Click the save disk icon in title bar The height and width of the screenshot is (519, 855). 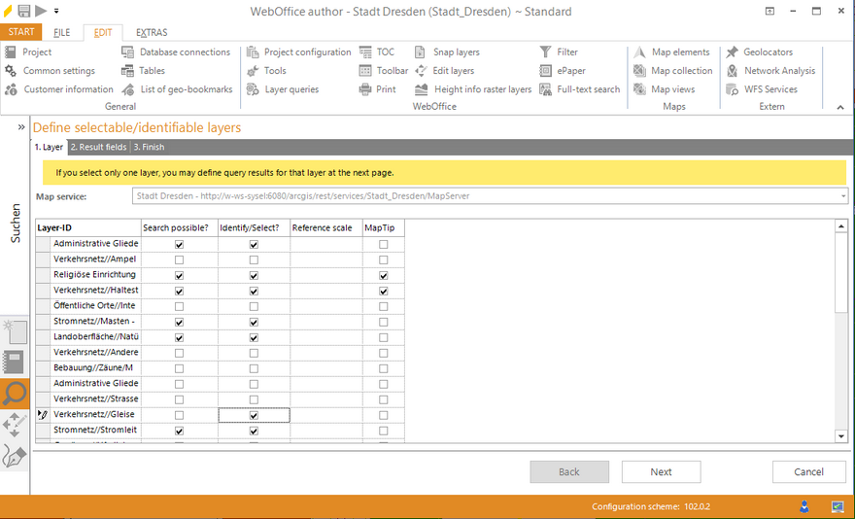click(24, 11)
